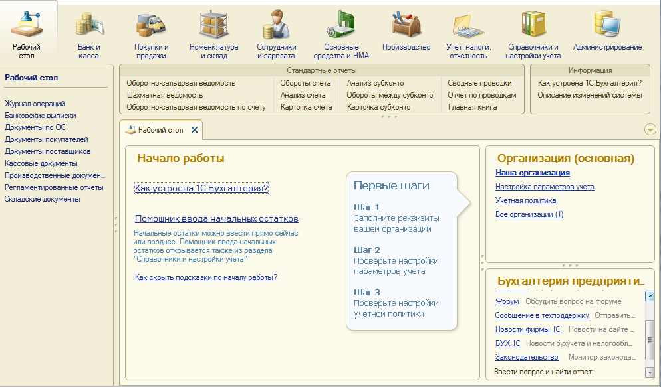661x387 pixels.
Task: Click Шаг 3 Проверьте настройки учетной политики
Action: click(396, 303)
